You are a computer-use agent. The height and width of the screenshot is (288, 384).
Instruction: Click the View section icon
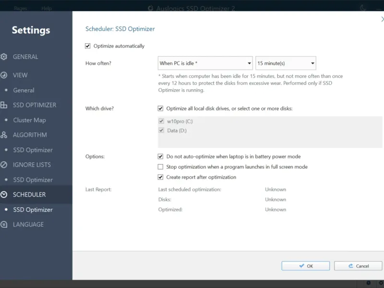(4, 75)
